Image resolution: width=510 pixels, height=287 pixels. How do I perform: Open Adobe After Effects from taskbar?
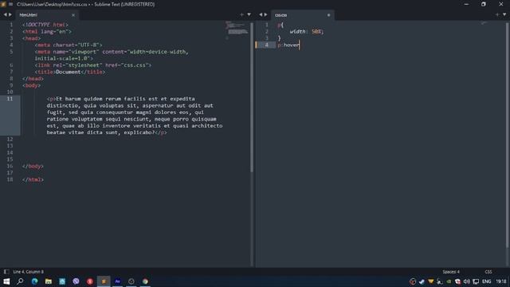[x=117, y=281]
